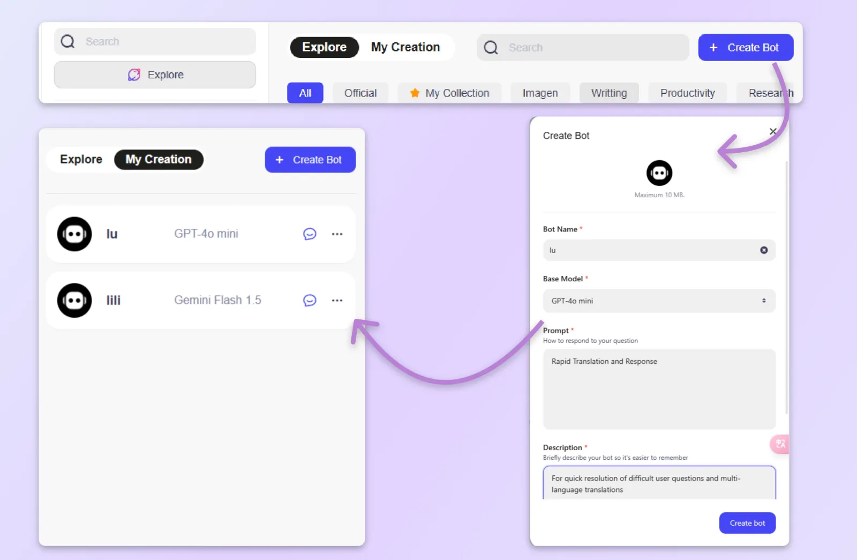Viewport: 857px width, 560px height.
Task: Close the Create Bot dialog
Action: (x=772, y=131)
